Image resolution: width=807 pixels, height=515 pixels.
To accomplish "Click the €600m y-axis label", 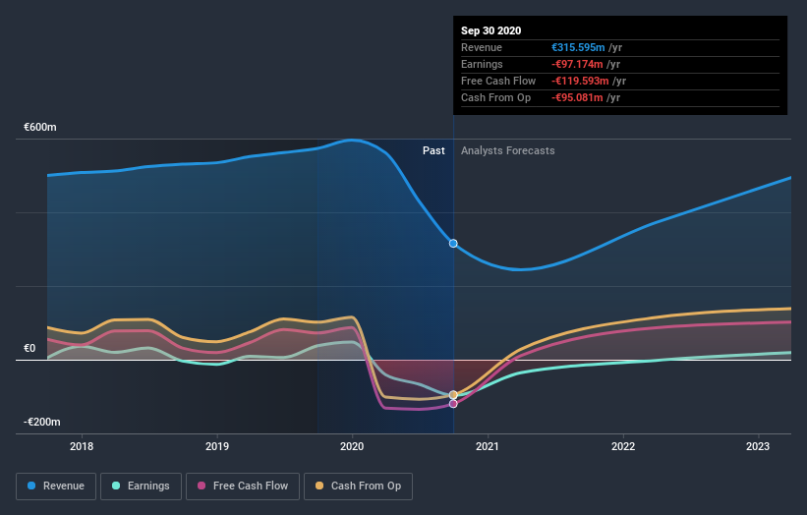I will coord(40,127).
